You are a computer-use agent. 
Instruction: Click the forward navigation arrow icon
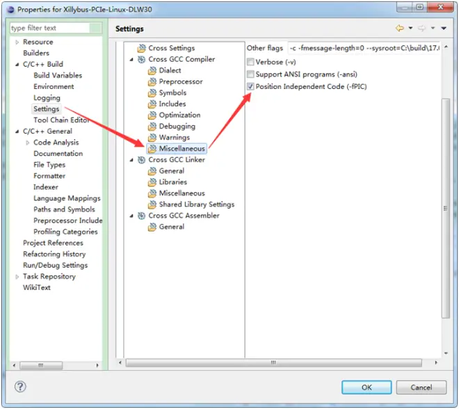(x=421, y=28)
